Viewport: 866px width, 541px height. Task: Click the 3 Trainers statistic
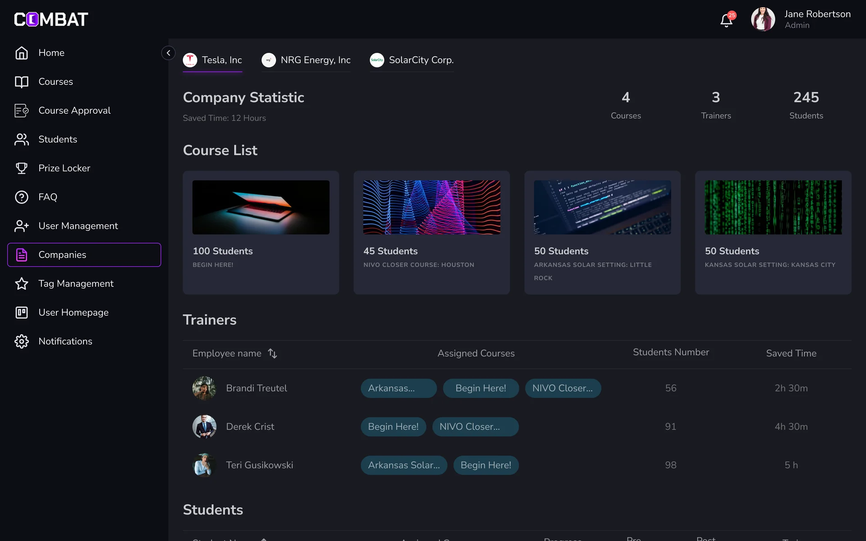tap(716, 105)
